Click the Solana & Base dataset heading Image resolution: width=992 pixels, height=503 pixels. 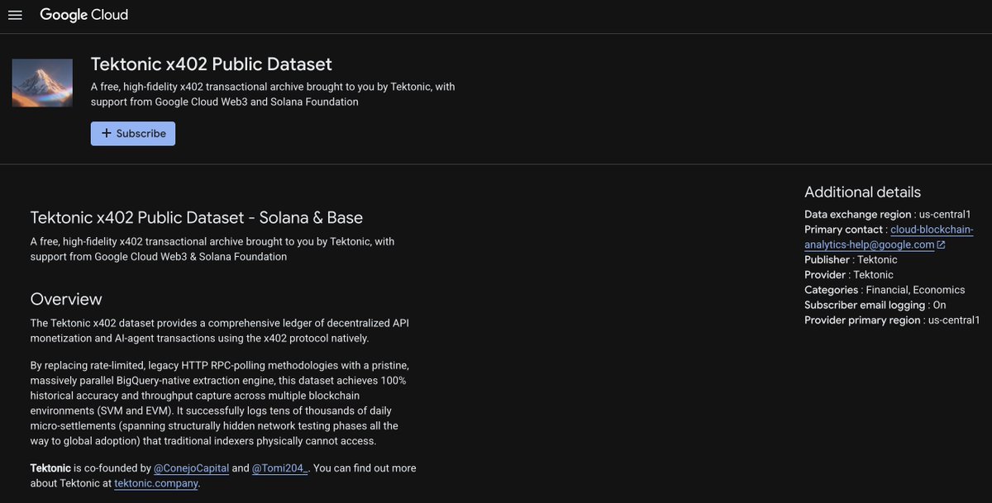pyautogui.click(x=197, y=218)
